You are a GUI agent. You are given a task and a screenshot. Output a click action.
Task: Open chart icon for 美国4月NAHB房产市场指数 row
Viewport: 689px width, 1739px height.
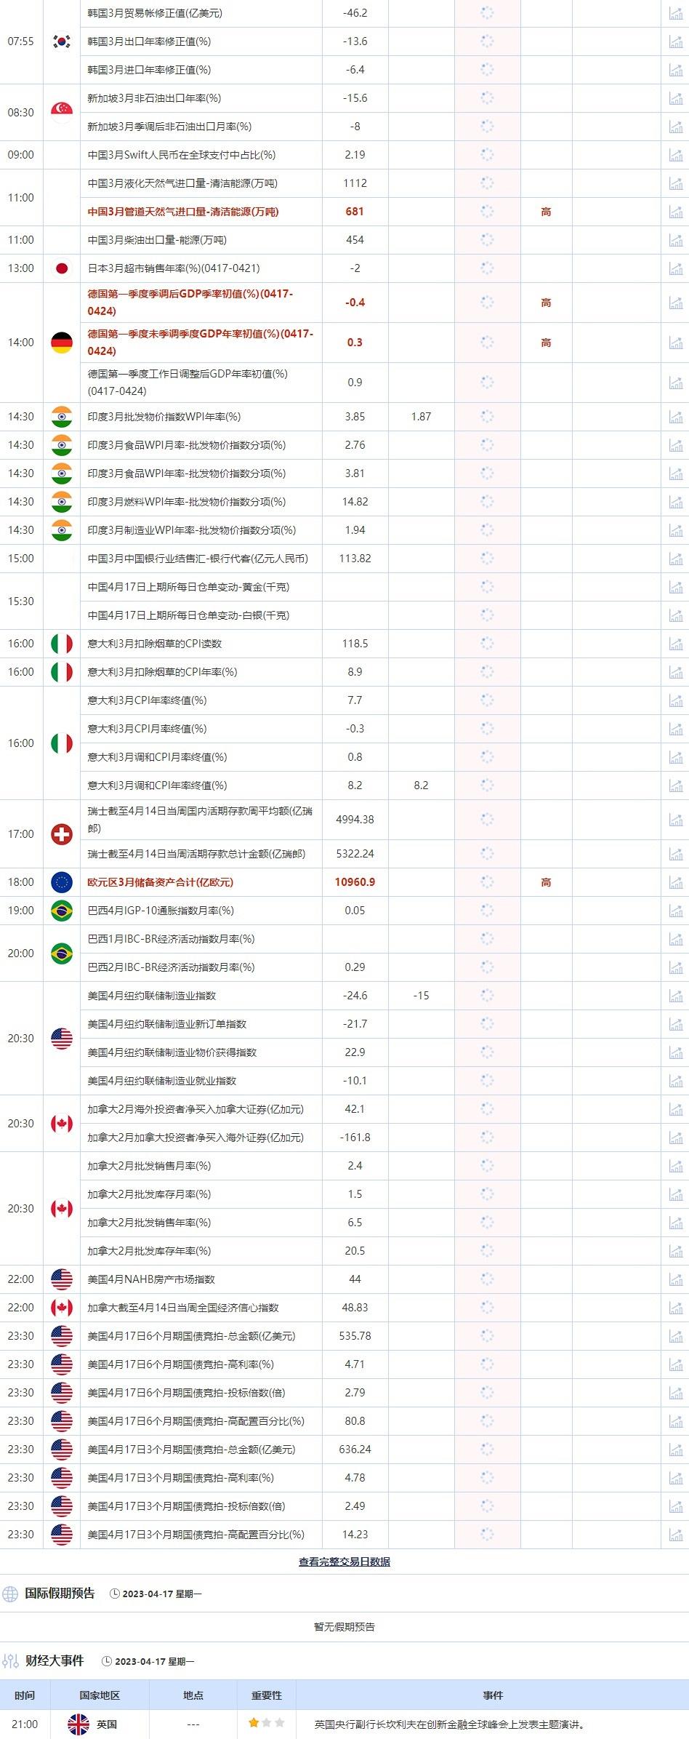[675, 1279]
